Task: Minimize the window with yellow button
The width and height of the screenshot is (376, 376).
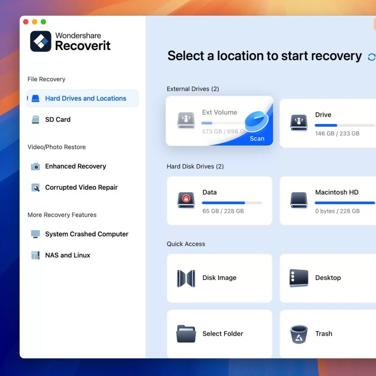Action: [34, 22]
